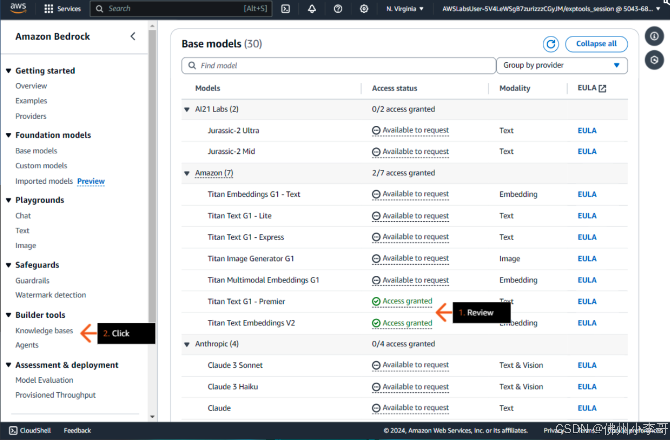Image resolution: width=670 pixels, height=440 pixels.
Task: Collapse the Builder tools section
Action: coord(8,315)
